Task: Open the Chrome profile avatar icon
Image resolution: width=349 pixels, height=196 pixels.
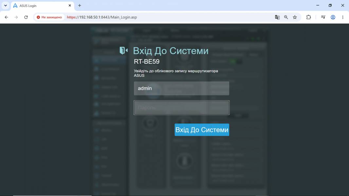Action: pos(333,17)
